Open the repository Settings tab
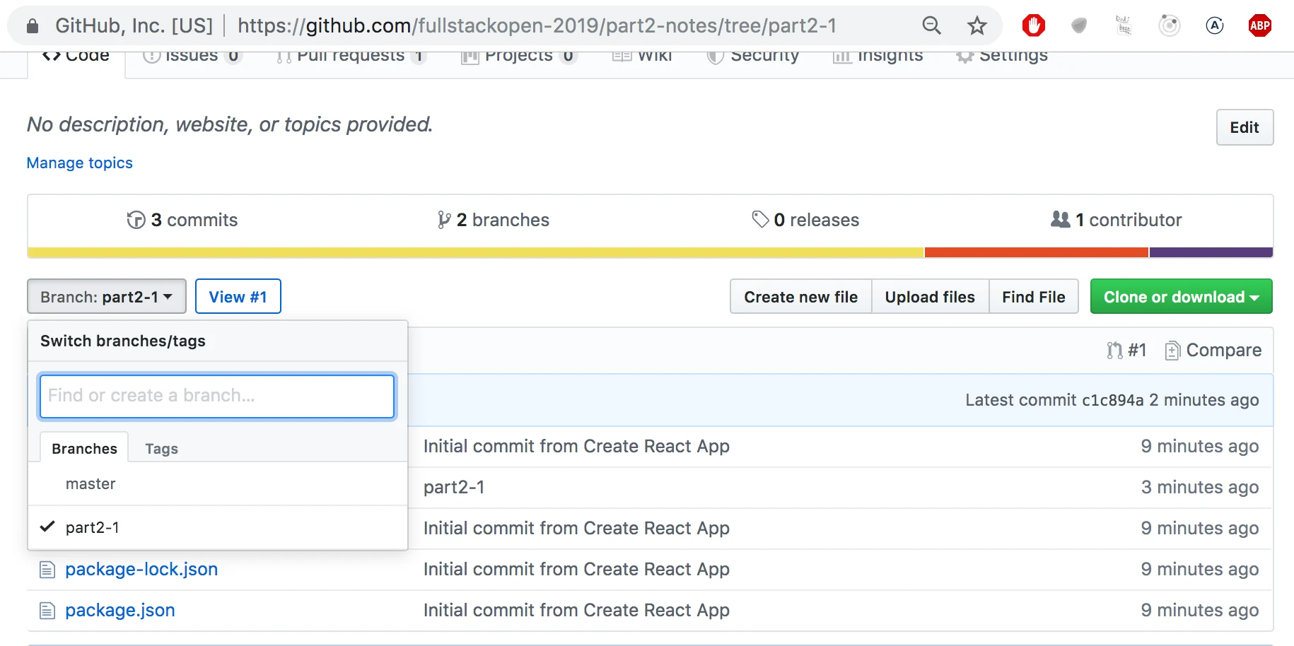The height and width of the screenshot is (646, 1294). [1002, 57]
